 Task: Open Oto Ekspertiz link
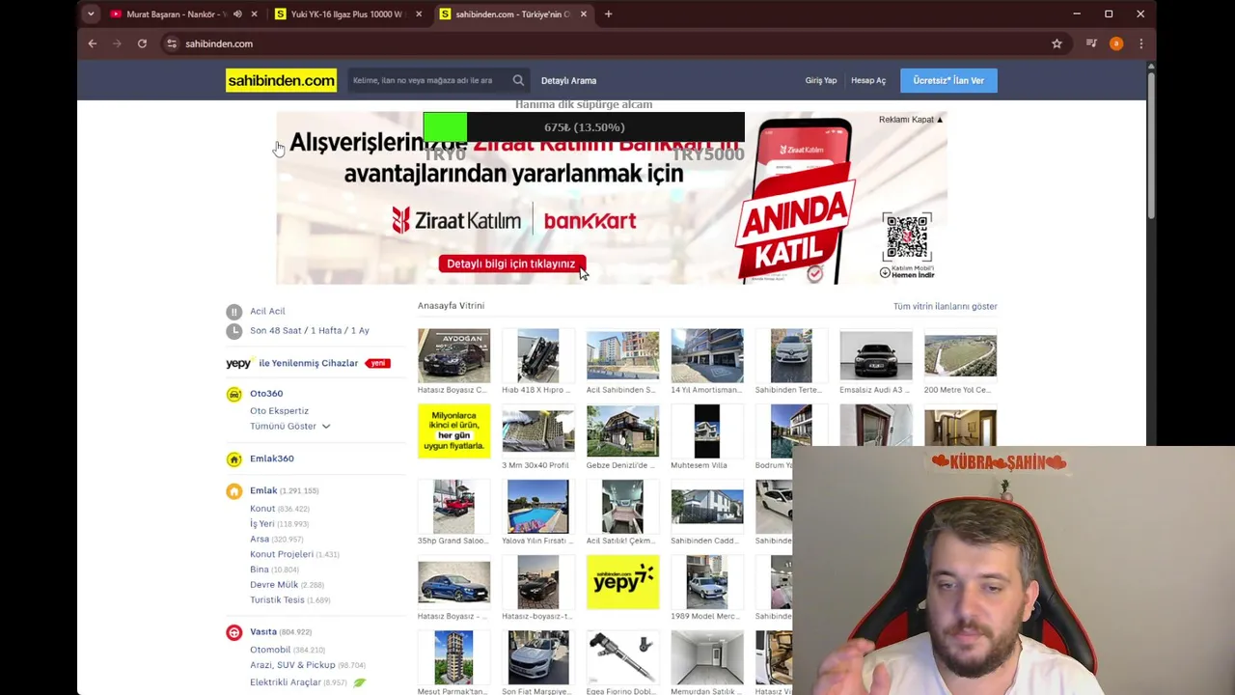click(x=279, y=411)
